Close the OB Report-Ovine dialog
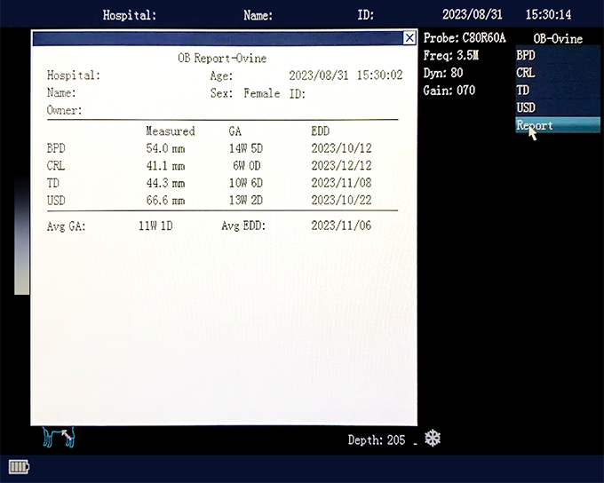The height and width of the screenshot is (483, 604). tap(409, 38)
